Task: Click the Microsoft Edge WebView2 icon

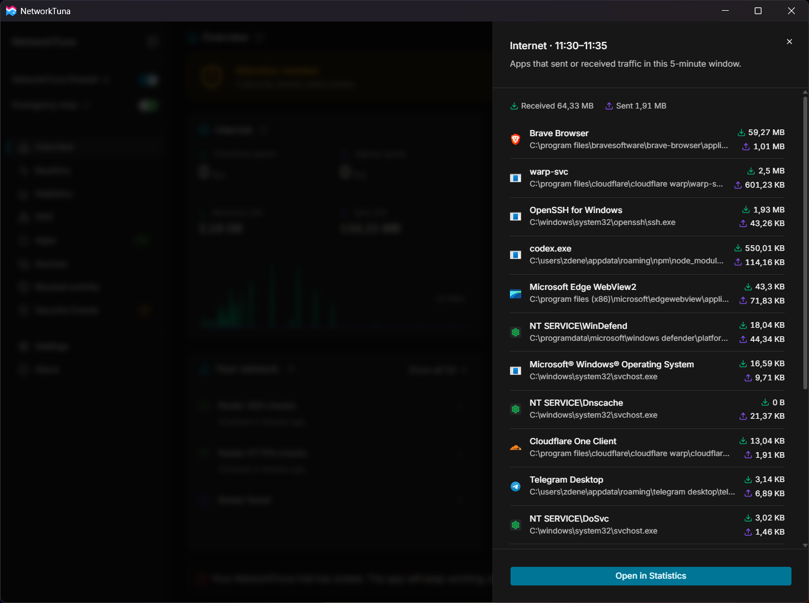Action: click(516, 294)
